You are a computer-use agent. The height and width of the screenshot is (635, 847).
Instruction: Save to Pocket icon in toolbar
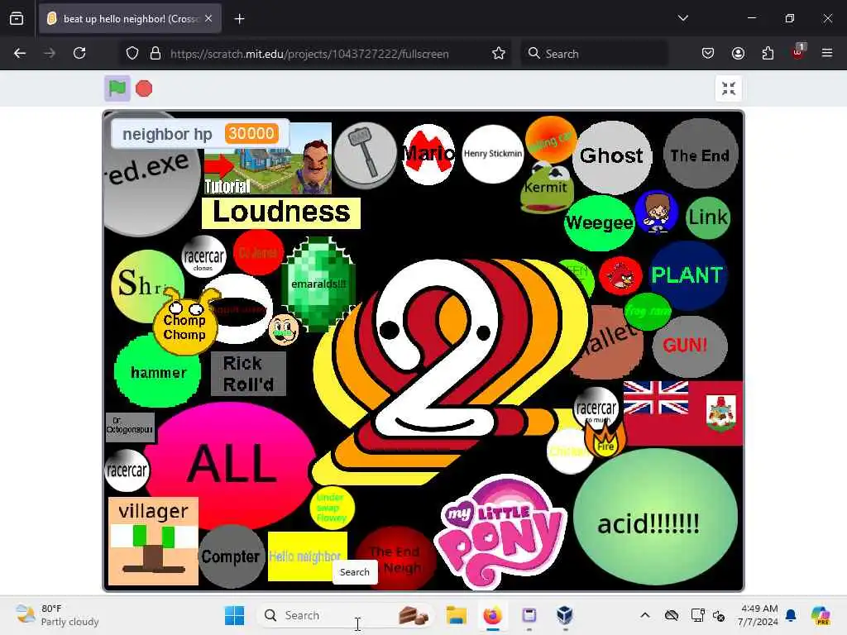point(708,53)
